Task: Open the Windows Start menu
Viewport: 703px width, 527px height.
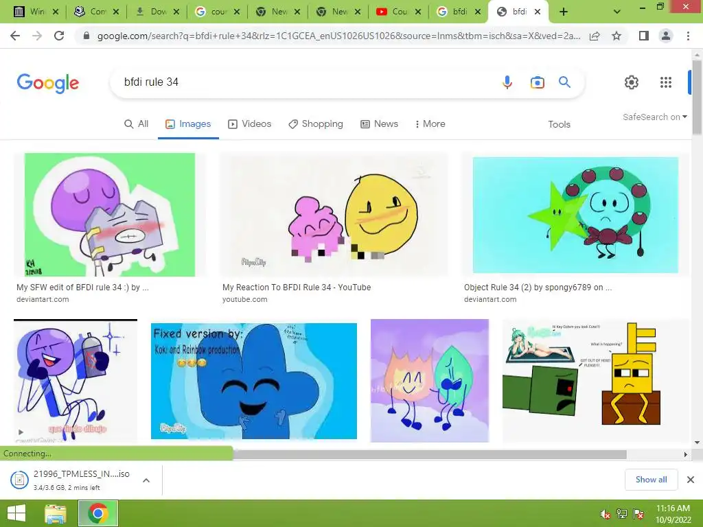Action: [16, 513]
